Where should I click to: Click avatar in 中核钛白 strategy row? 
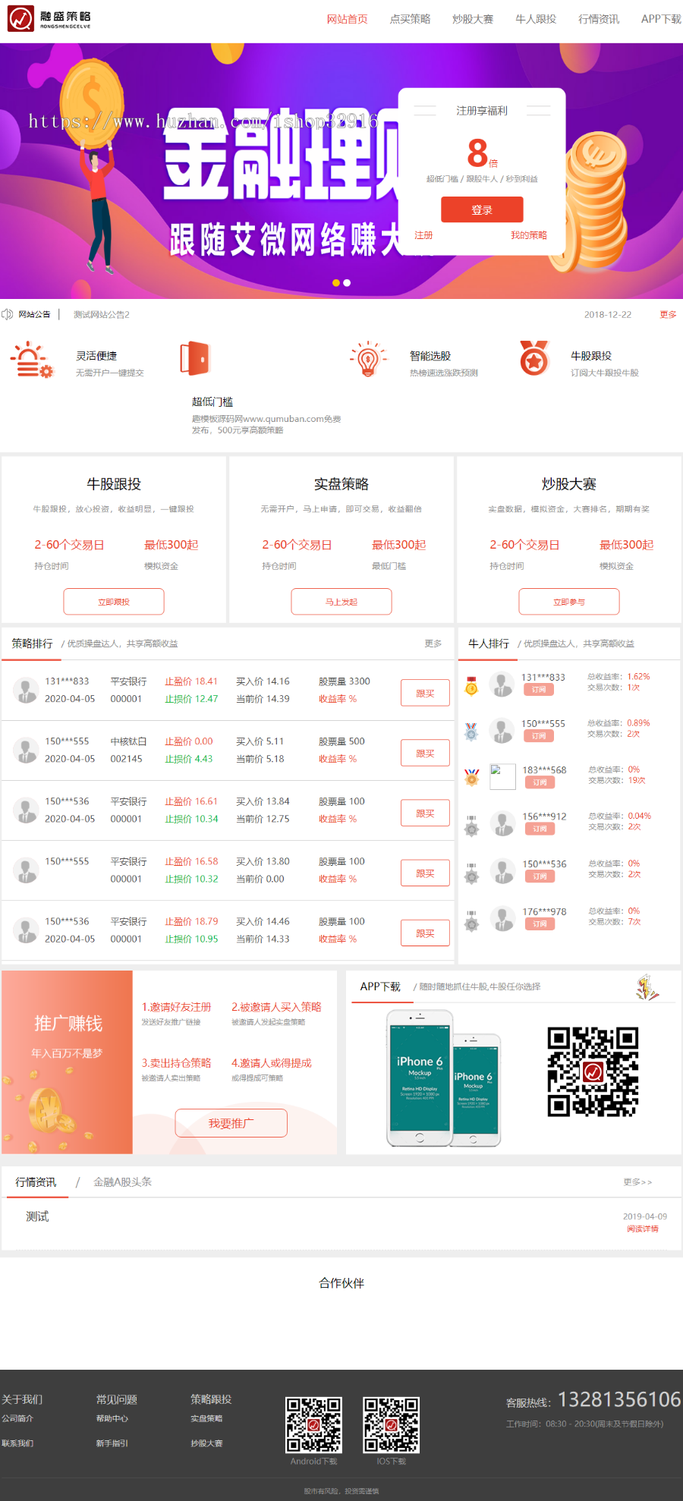[x=27, y=750]
